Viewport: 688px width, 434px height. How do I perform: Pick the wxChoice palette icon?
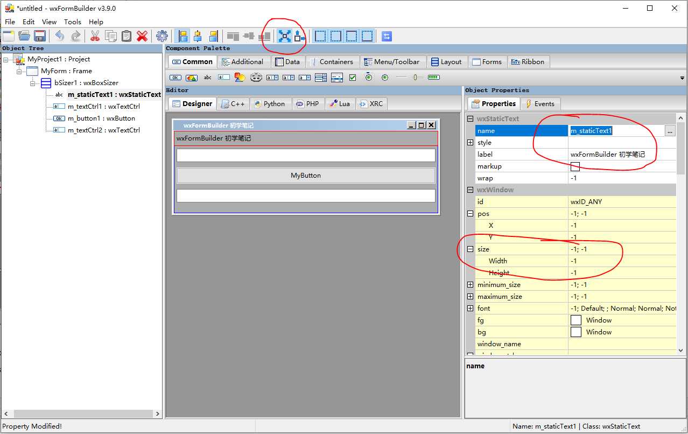click(x=305, y=78)
